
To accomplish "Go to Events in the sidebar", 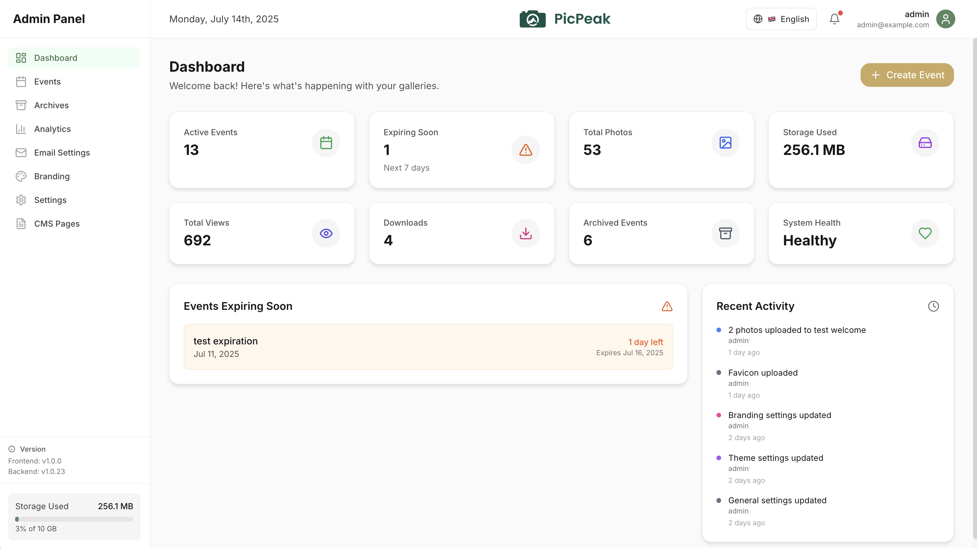I will click(74, 82).
